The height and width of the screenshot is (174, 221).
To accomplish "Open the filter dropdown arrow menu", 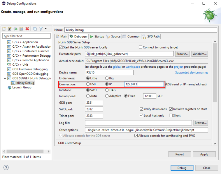I will (x=46, y=29).
